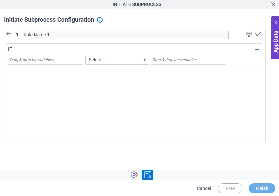Click the debug bug icon for Rule Name 1

tap(249, 34)
